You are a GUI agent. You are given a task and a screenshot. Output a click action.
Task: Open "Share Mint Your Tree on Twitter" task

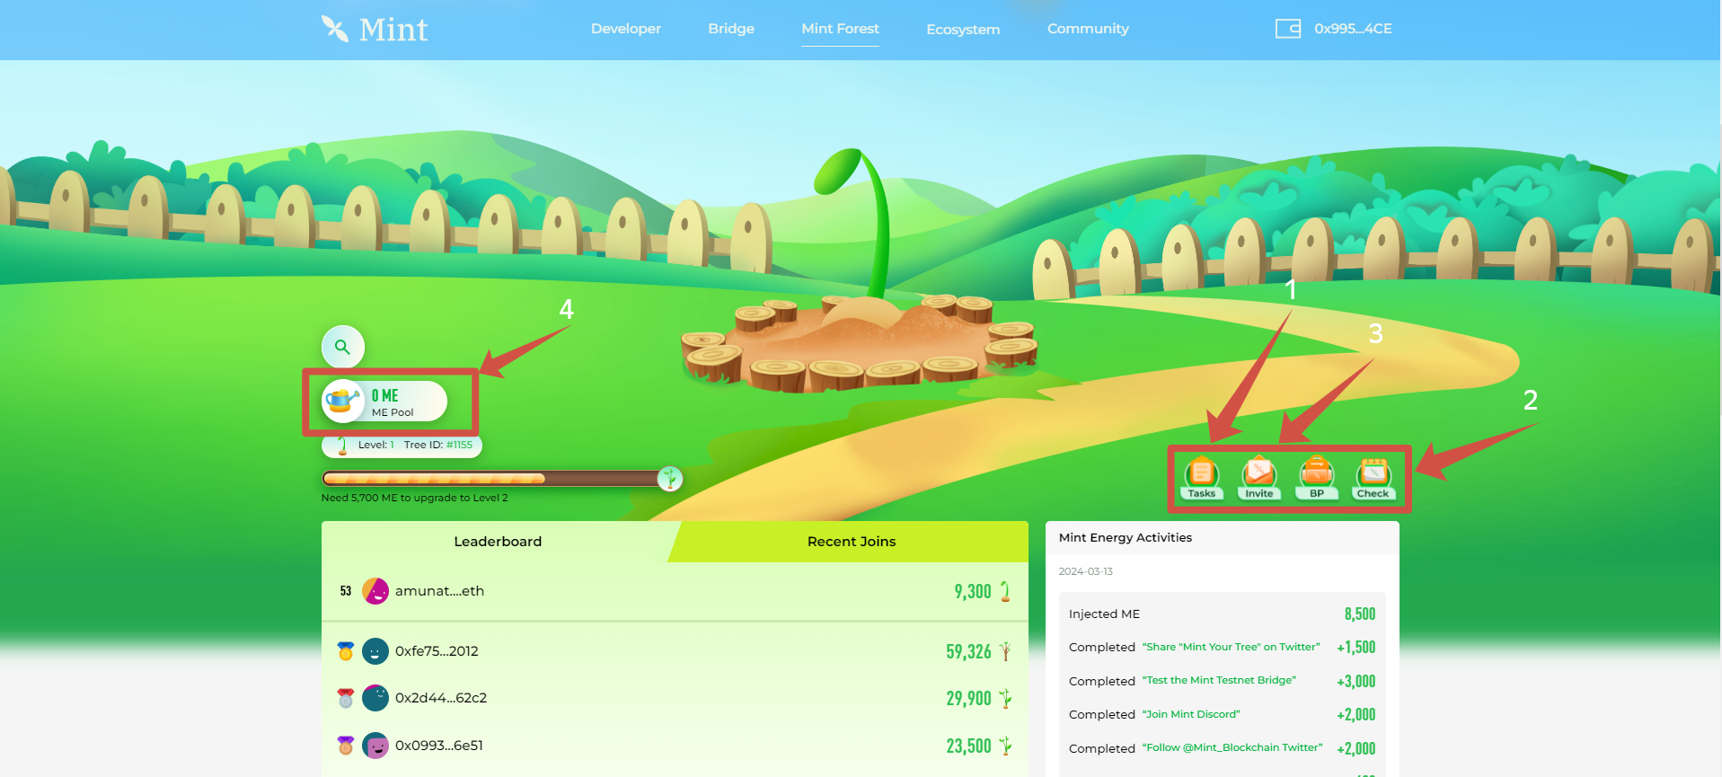click(x=1231, y=647)
